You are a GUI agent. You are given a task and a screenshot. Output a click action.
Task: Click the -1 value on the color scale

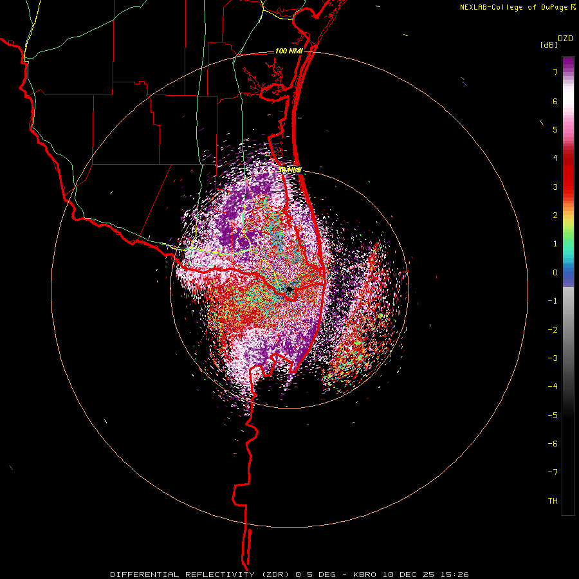[553, 301]
